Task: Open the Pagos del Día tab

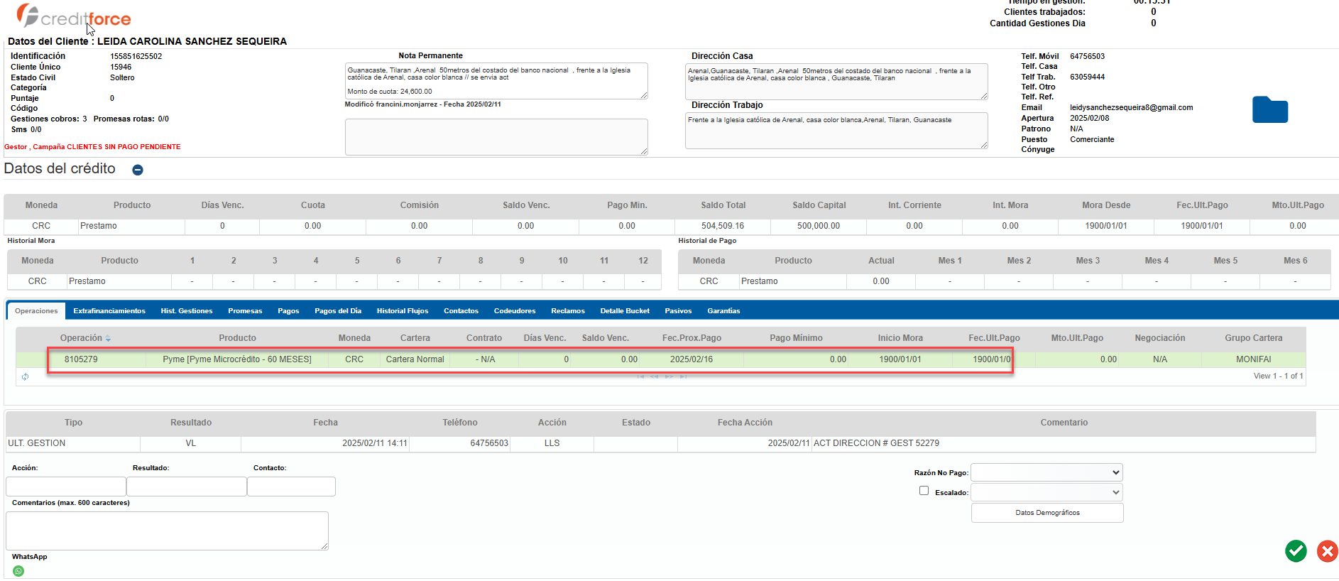Action: [x=338, y=310]
